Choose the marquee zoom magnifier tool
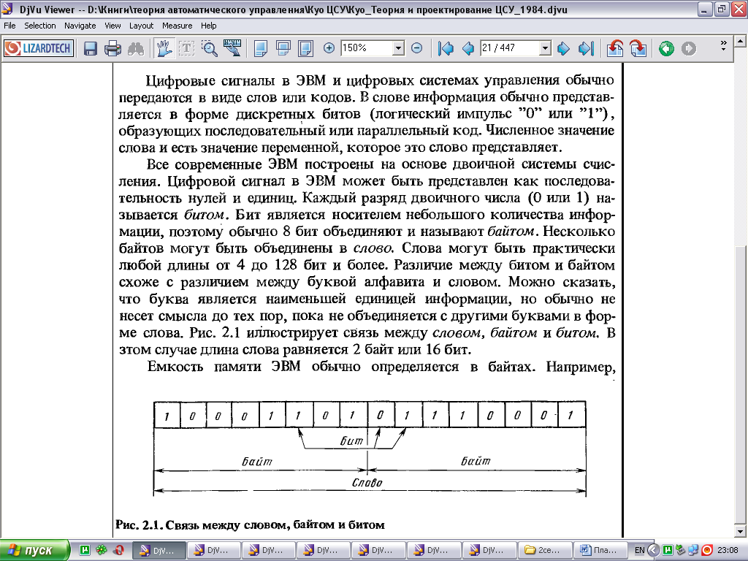Screen dimensions: 748x561 pos(210,48)
